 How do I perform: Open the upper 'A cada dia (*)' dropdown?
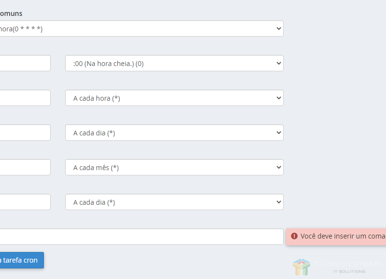174,133
